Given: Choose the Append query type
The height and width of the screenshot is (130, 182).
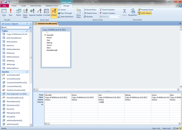Looking at the screenshot, I should click(x=32, y=12).
